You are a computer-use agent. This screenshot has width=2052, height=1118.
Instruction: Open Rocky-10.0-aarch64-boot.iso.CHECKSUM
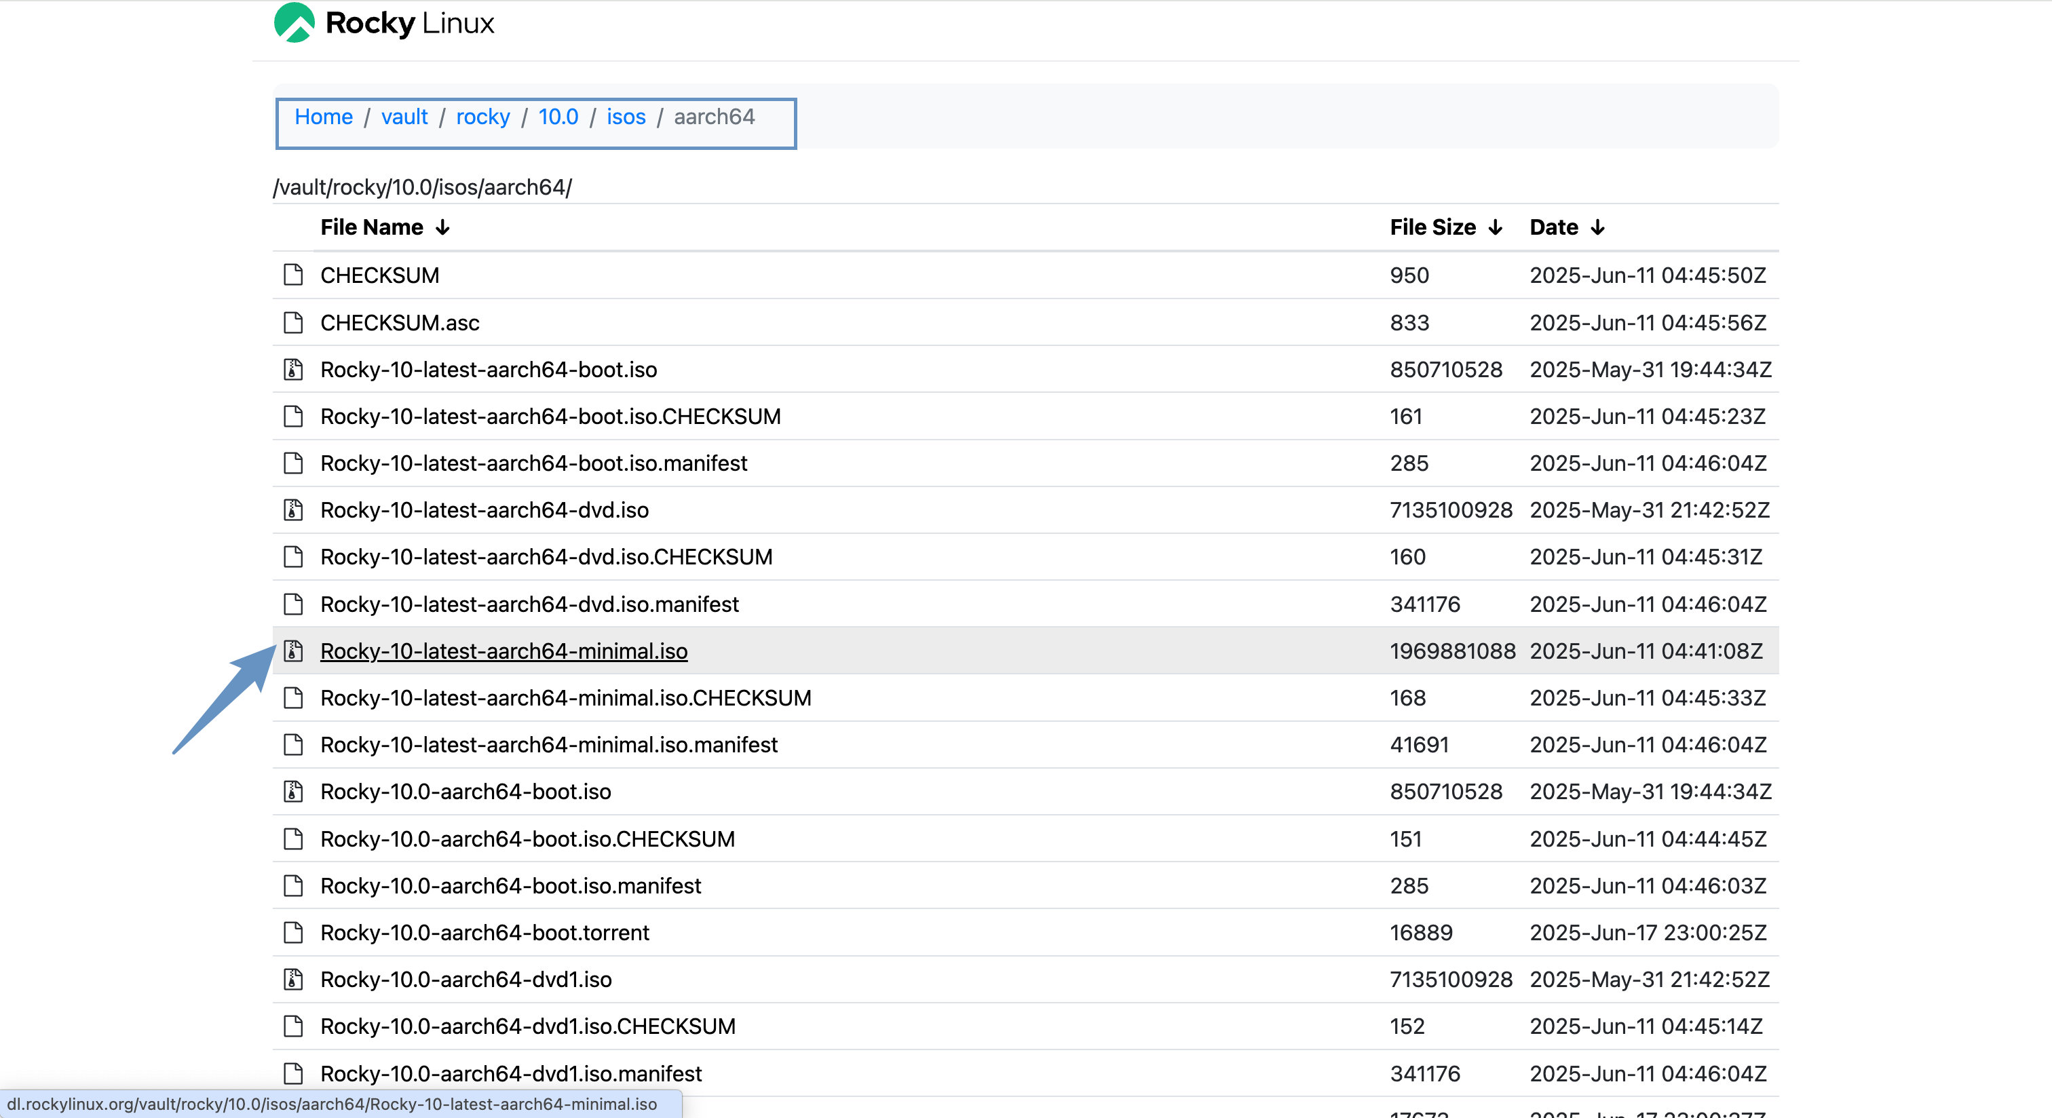[527, 838]
